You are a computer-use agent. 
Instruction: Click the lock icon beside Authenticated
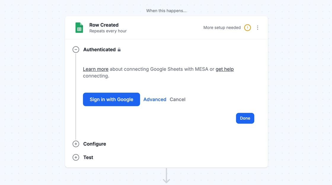(x=119, y=50)
